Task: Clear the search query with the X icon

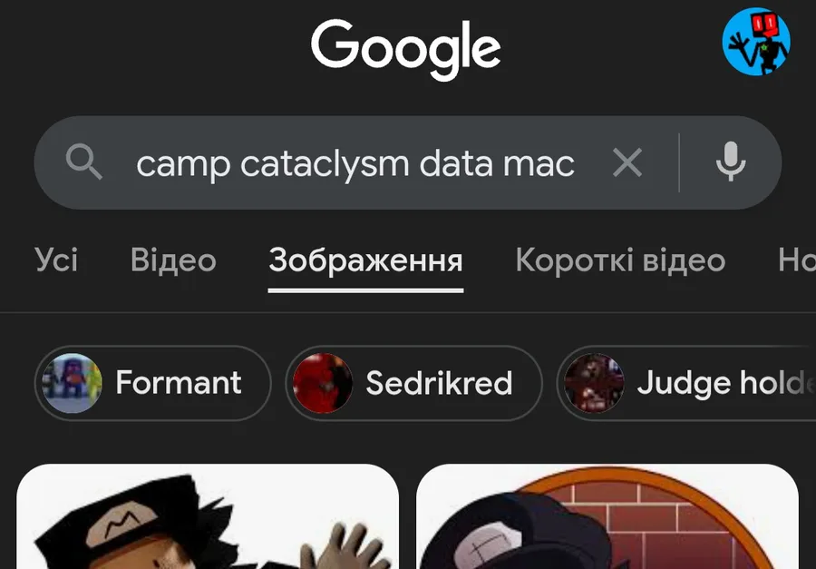Action: tap(627, 162)
